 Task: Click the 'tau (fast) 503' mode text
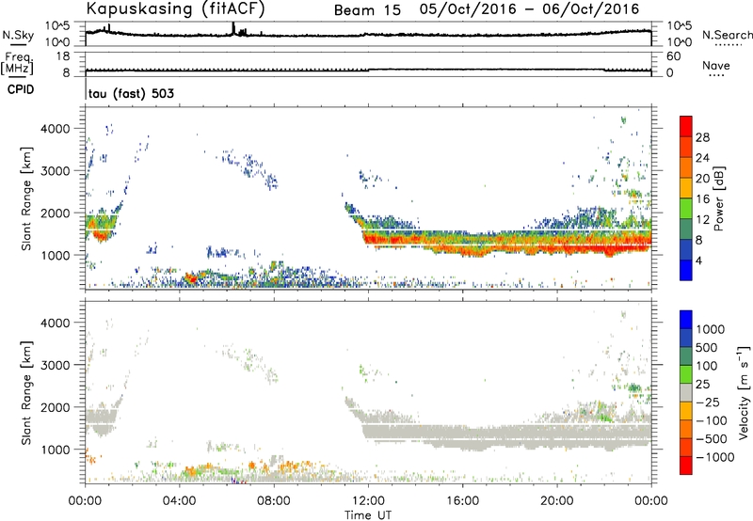click(x=131, y=93)
